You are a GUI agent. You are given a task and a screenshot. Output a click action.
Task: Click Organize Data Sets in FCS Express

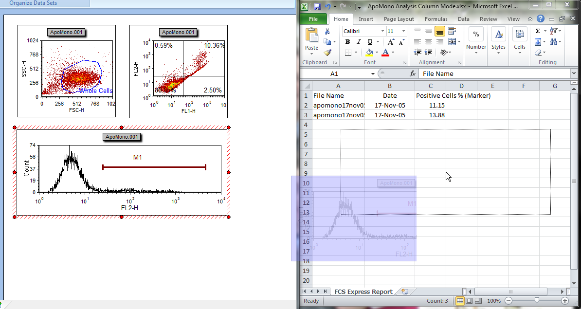pos(33,3)
